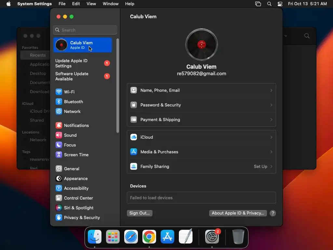Open Appearance icon in sidebar
This screenshot has height=250, width=333.
(x=59, y=179)
